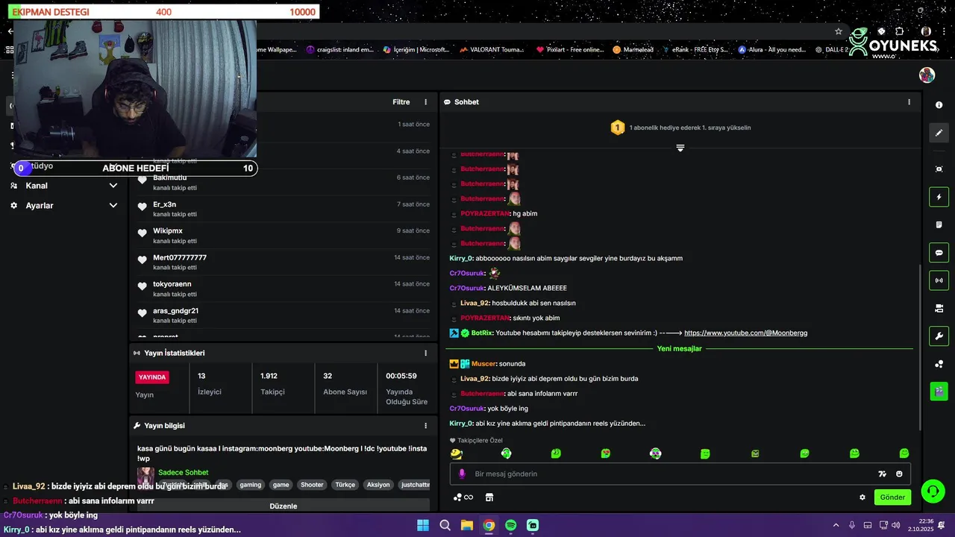
Task: Open the store icon below chat input
Action: pos(489,497)
